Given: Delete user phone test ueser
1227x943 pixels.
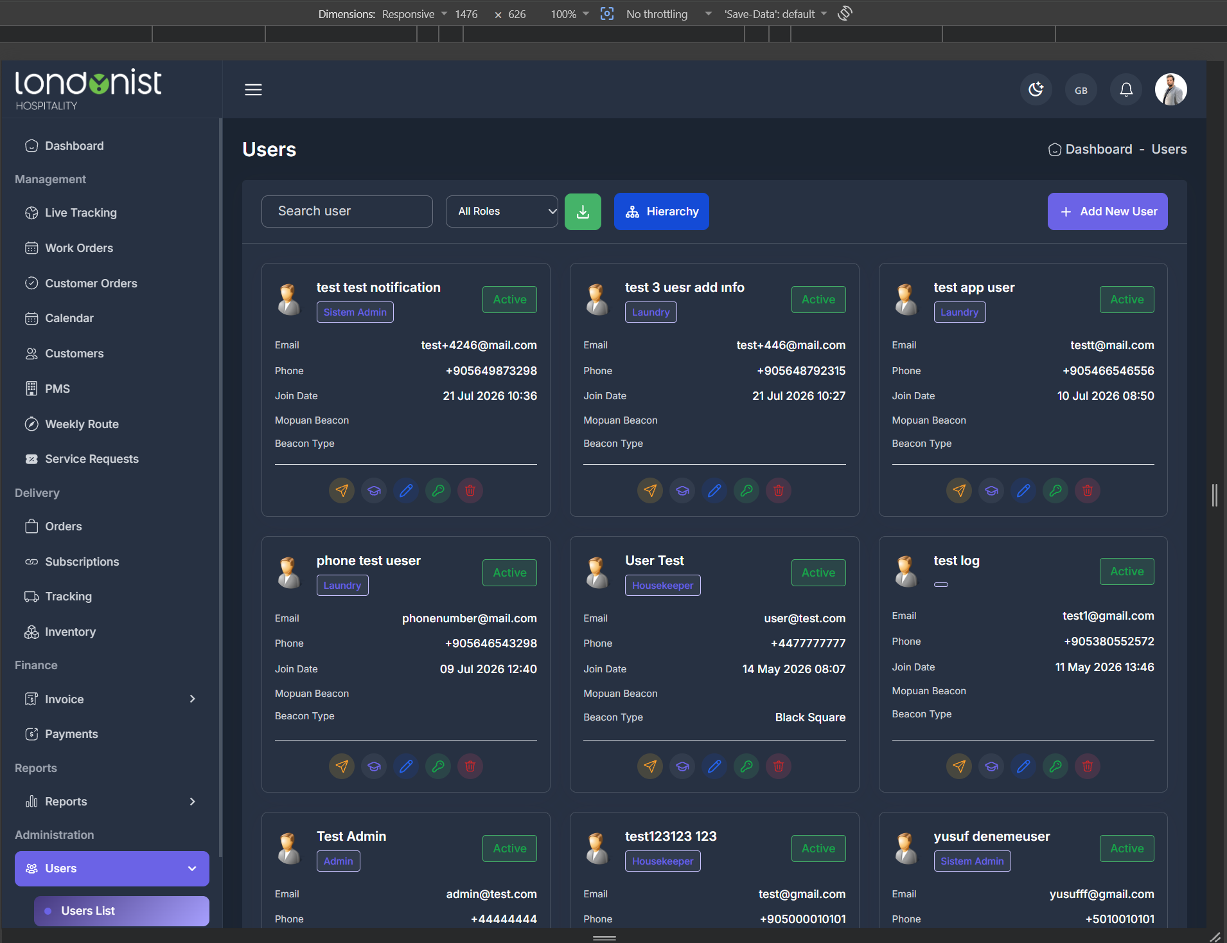Looking at the screenshot, I should coord(470,766).
